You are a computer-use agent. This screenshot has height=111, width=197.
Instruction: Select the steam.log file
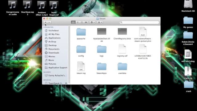tap(81, 66)
